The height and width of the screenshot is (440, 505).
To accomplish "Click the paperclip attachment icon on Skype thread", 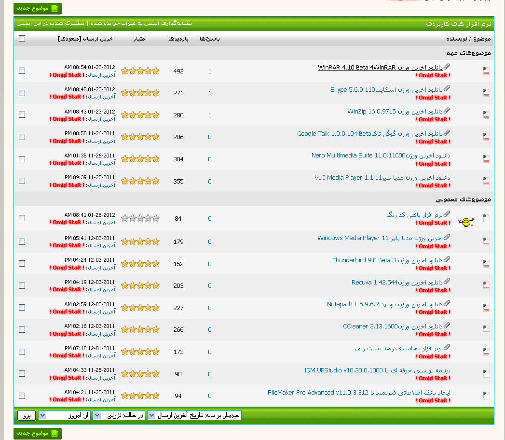I will point(447,88).
